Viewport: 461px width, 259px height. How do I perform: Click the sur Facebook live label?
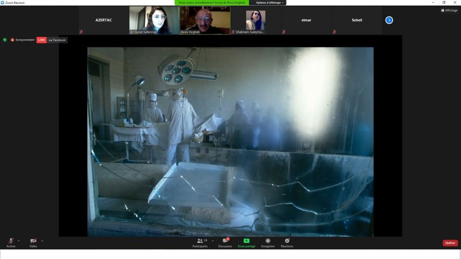coord(57,40)
